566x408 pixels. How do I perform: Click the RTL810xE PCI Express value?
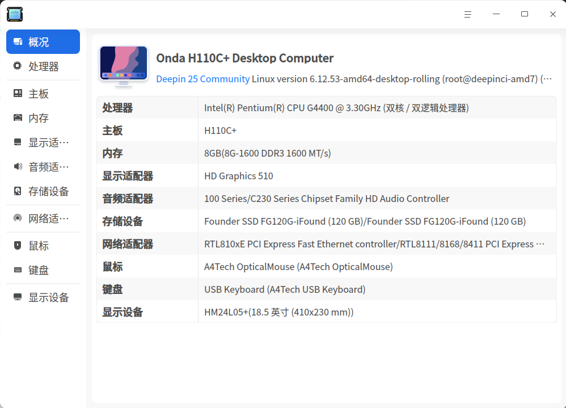[x=374, y=245]
